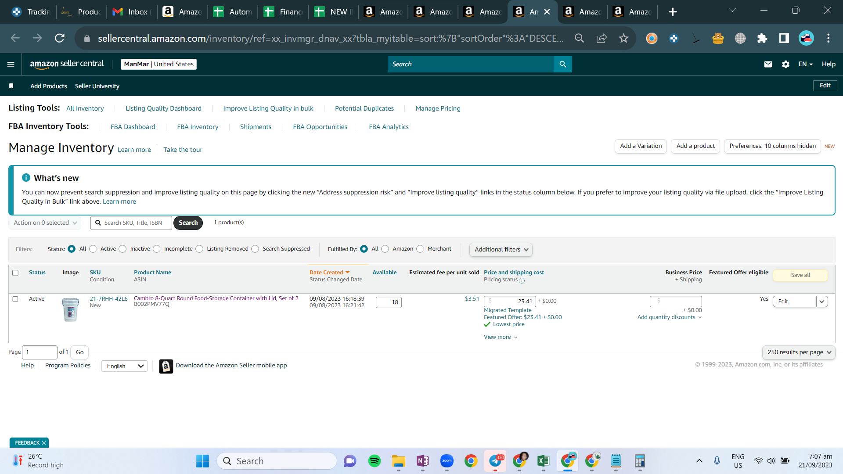Open Potential Duplicates tool
Viewport: 843px width, 474px height.
click(x=364, y=108)
